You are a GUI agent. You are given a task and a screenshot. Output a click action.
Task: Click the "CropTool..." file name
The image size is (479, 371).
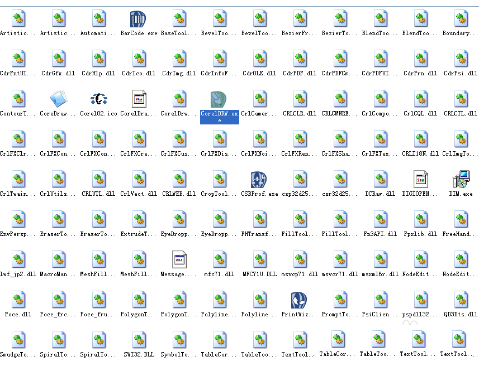pos(219,194)
